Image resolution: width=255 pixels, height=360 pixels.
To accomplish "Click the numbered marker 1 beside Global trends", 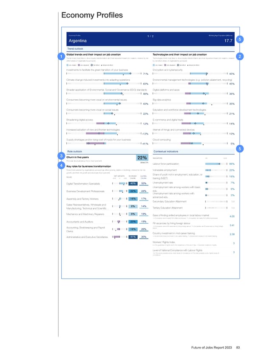I will tap(62, 57).
